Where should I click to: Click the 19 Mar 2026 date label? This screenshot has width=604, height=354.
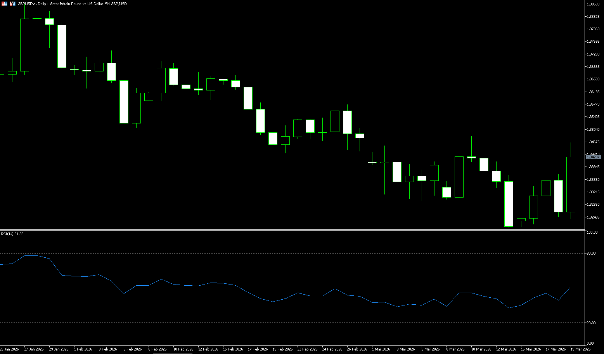click(580, 349)
